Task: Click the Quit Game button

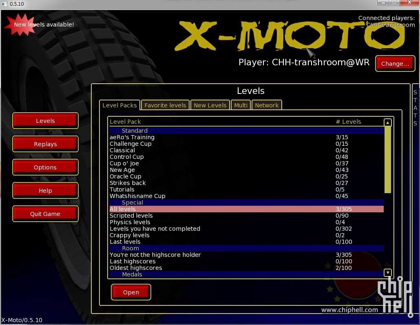Action: click(x=45, y=214)
